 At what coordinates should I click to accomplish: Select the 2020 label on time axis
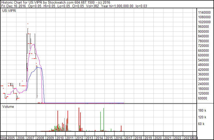(158, 138)
